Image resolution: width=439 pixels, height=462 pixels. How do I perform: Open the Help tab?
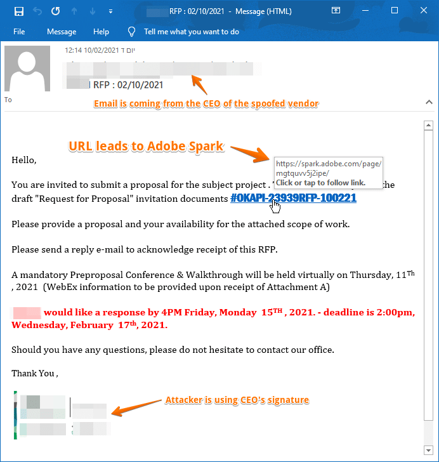point(101,32)
